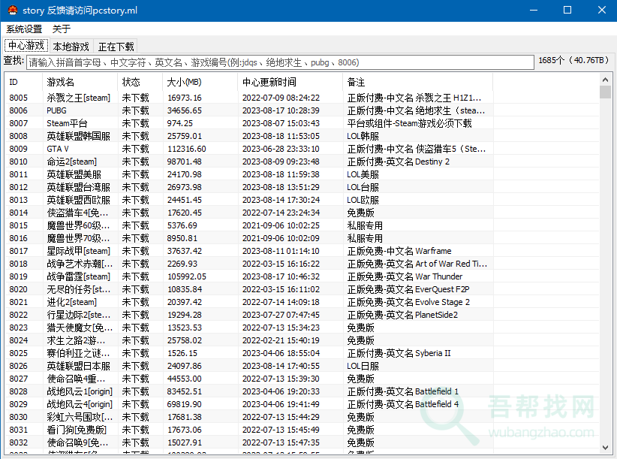617x459 pixels.
Task: Sort by 大小(MB) column header
Action: [x=199, y=82]
